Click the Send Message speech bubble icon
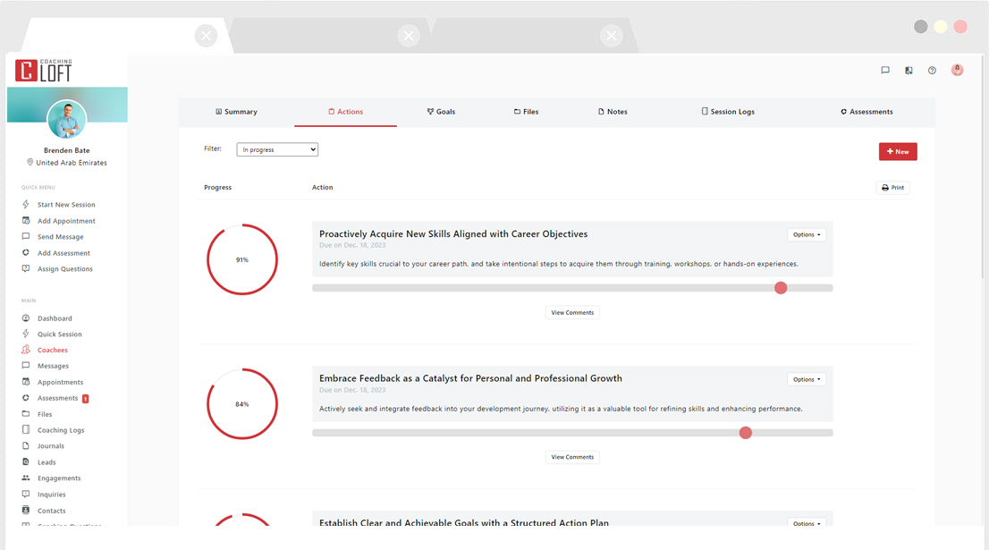Screen dimensions: 989x550 pos(26,236)
